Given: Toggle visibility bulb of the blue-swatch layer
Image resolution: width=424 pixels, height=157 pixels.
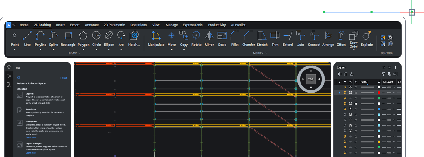Looking at the screenshot, I should (x=345, y=109).
